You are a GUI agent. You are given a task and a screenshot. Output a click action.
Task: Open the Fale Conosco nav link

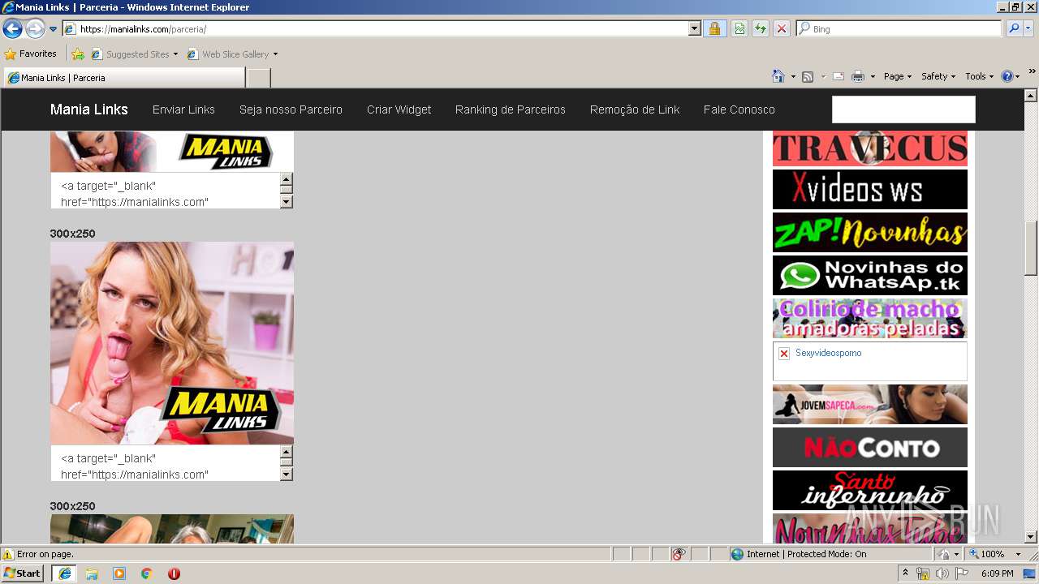739,109
